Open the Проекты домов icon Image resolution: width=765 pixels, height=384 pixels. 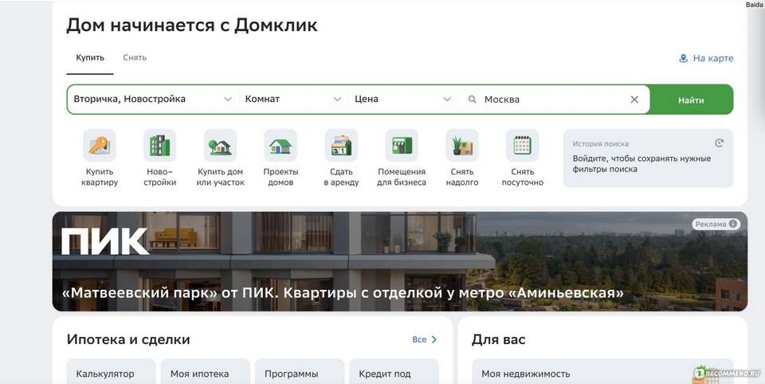tap(280, 146)
